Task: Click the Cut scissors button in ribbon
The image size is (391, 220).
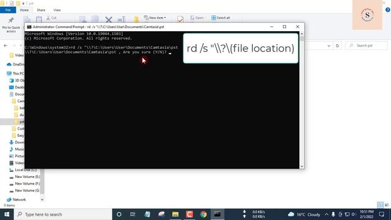Action: 51,18
